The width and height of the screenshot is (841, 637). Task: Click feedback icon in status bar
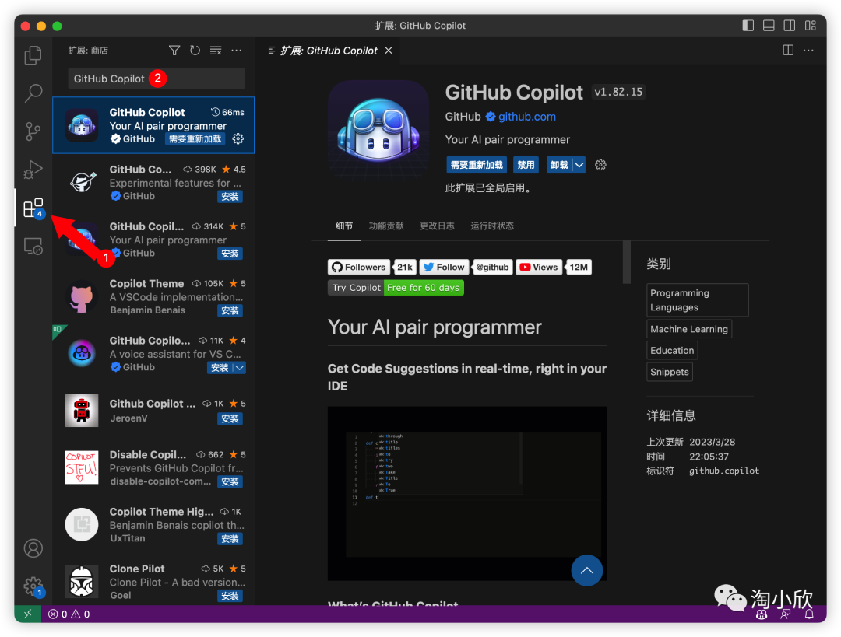coord(785,614)
